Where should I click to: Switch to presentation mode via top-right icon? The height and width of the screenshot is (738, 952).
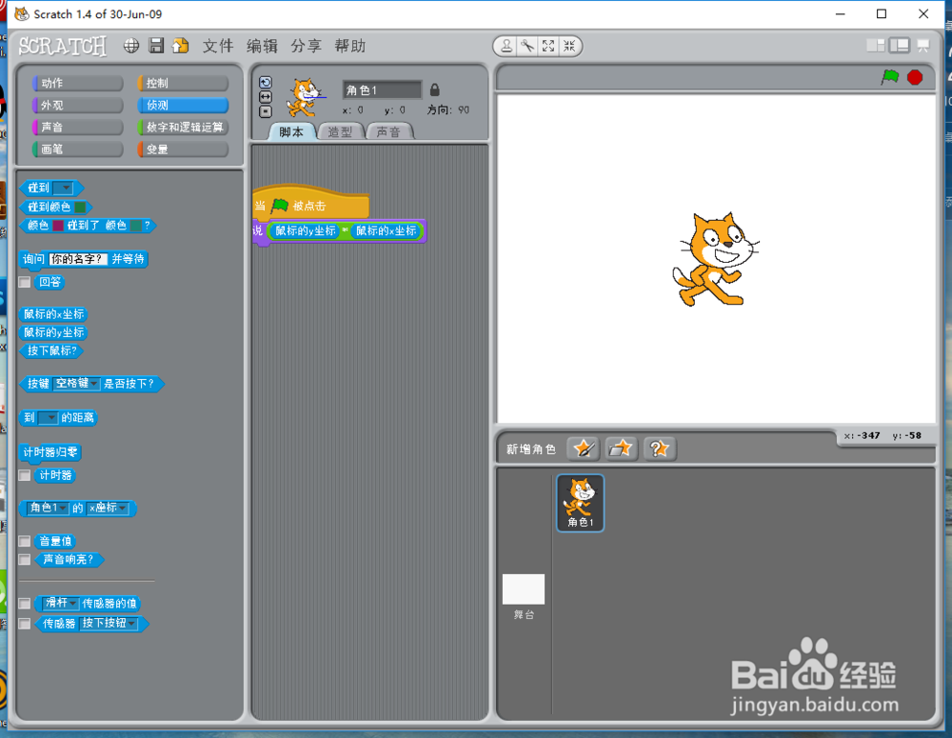[922, 45]
